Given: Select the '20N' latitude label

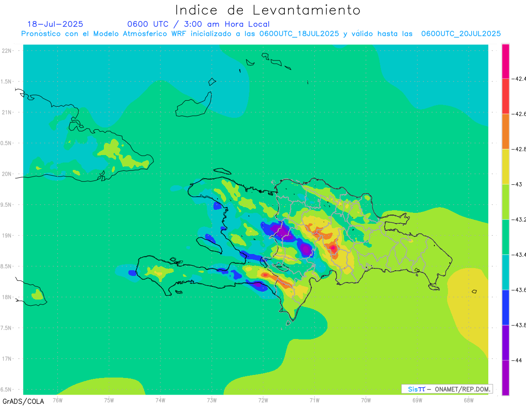Looking at the screenshot, I should pos(7,174).
